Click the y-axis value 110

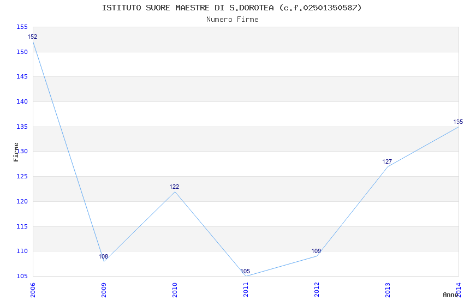tap(22, 251)
